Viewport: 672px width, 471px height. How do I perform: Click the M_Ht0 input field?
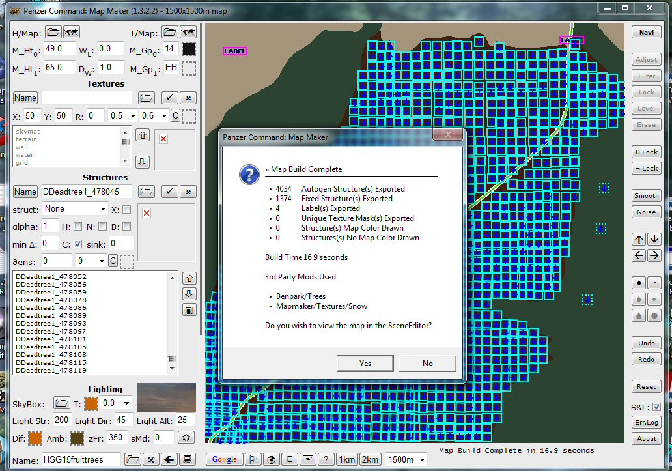[59, 49]
